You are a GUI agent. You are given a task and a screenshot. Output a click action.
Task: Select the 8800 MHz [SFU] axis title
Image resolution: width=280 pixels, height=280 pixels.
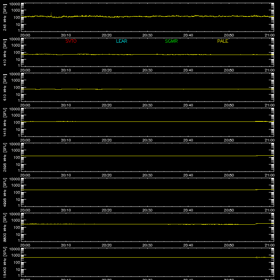pyautogui.click(x=5, y=227)
